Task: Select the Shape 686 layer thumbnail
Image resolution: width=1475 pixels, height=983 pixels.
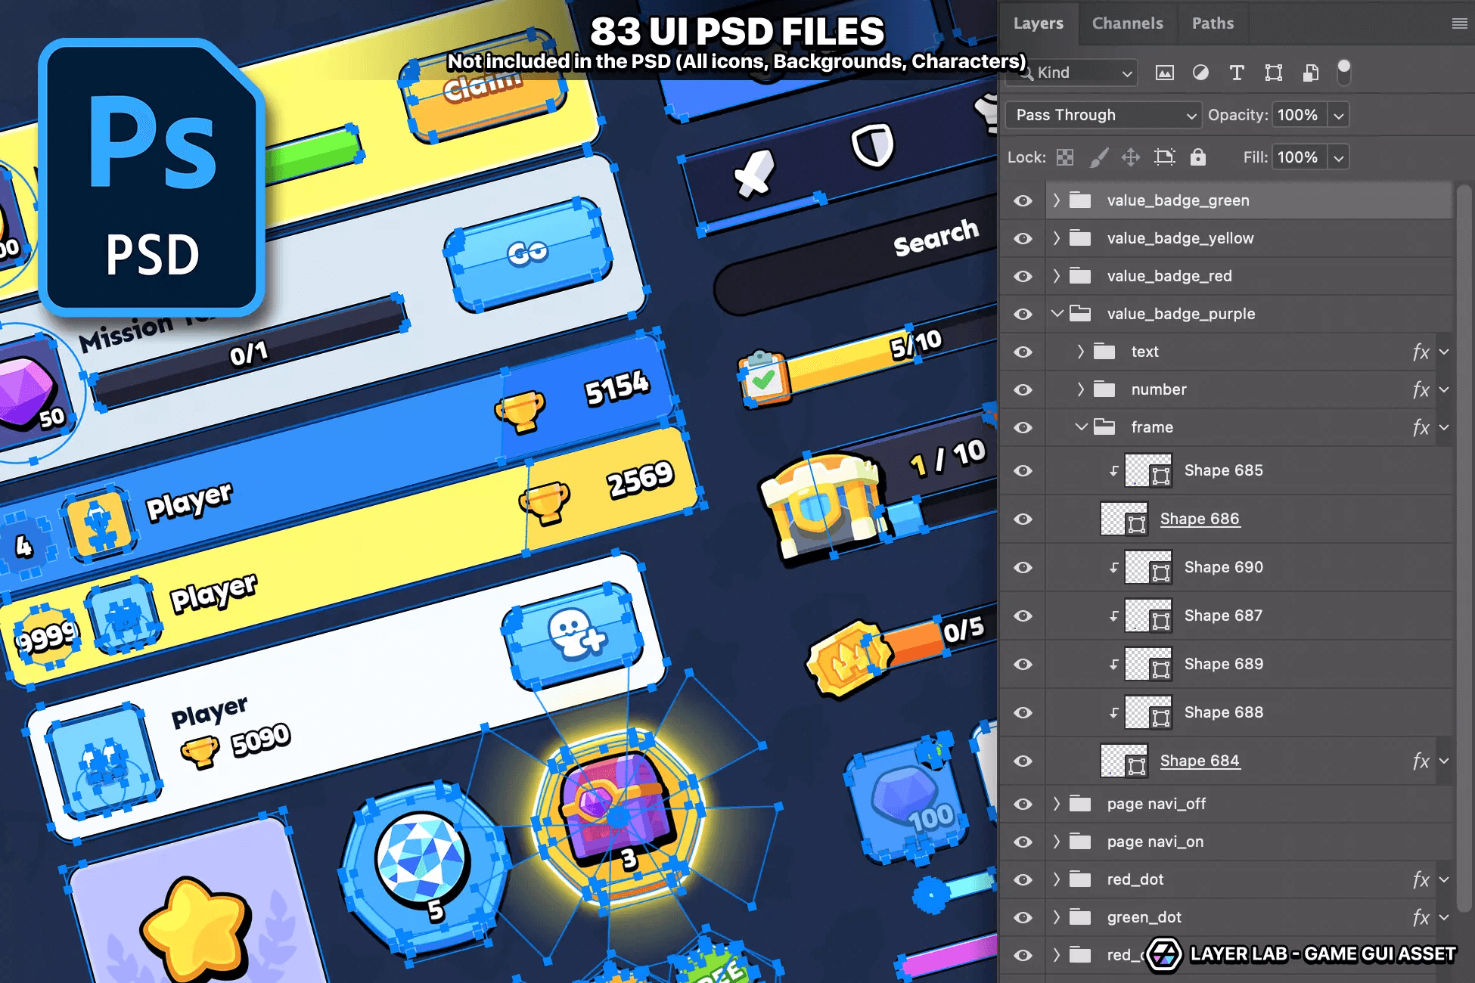Action: coord(1124,519)
